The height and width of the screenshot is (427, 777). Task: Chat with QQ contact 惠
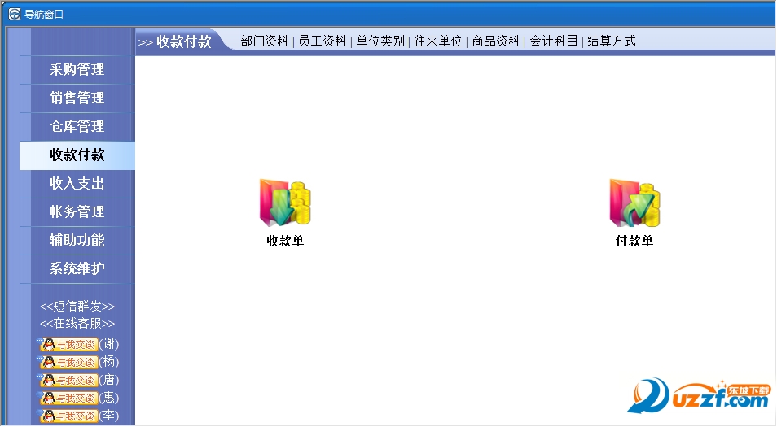tap(68, 397)
